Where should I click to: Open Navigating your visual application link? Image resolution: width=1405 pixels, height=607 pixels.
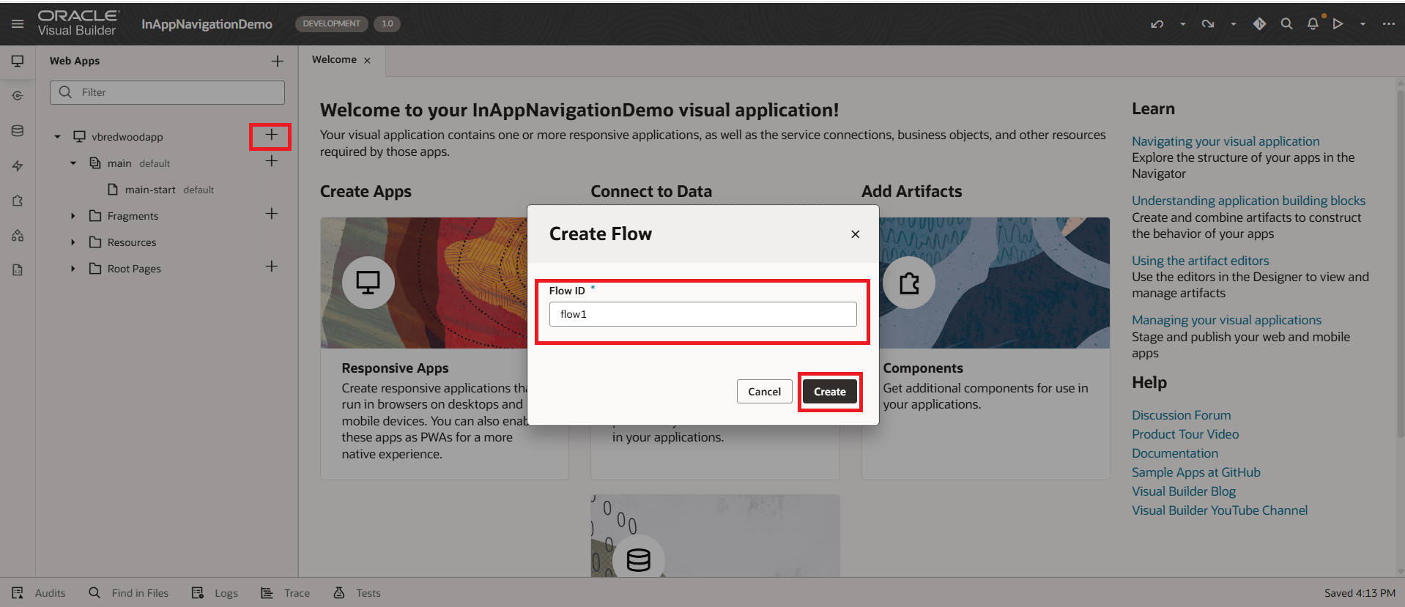[x=1226, y=141]
